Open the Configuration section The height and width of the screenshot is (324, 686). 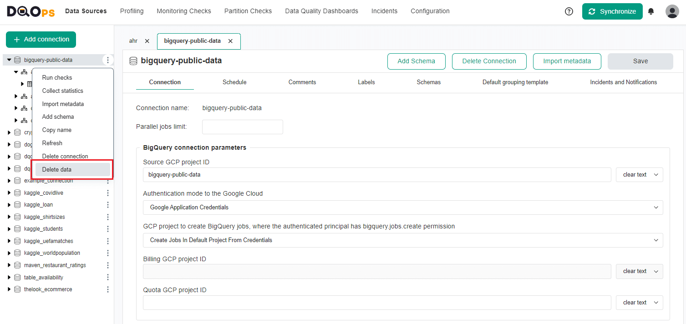[430, 11]
